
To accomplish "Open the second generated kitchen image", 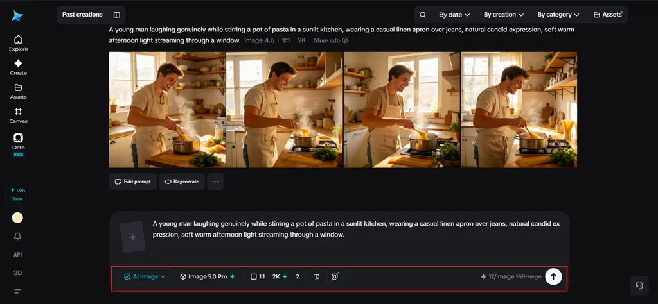I will (x=285, y=110).
